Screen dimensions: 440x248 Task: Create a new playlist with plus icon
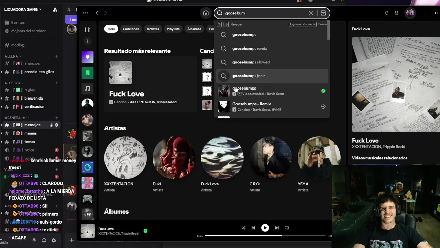pyautogui.click(x=88, y=41)
